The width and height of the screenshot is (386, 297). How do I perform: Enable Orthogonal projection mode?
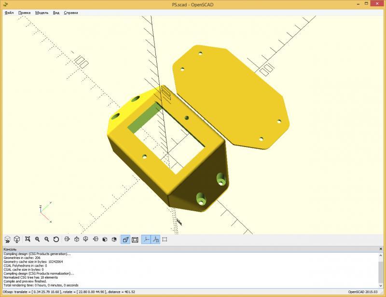pos(135,239)
